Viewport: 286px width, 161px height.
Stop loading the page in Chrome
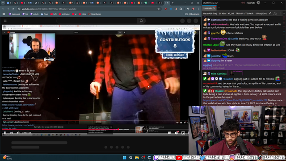pos(13,9)
